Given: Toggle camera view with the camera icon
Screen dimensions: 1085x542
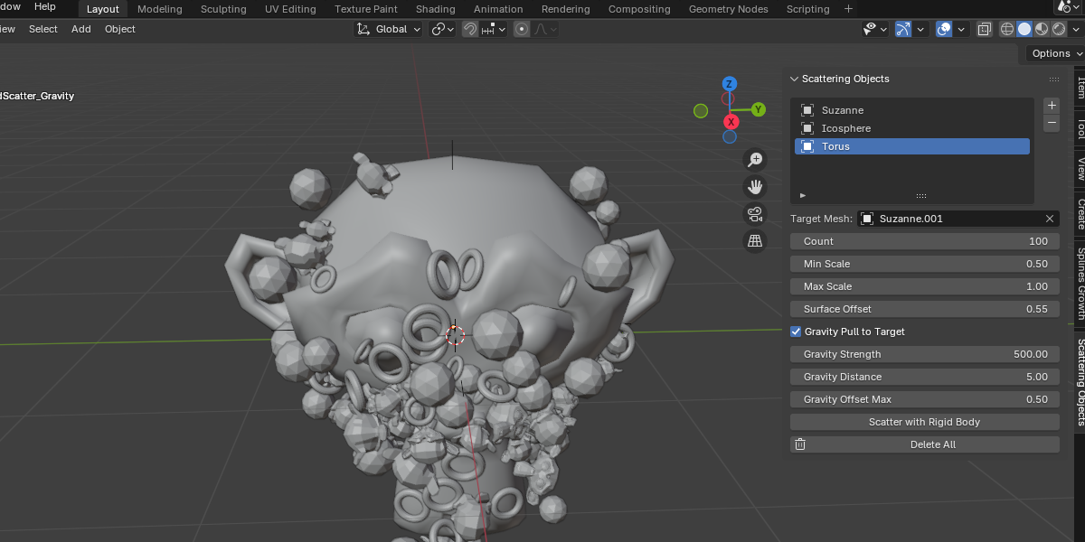Looking at the screenshot, I should pos(754,214).
